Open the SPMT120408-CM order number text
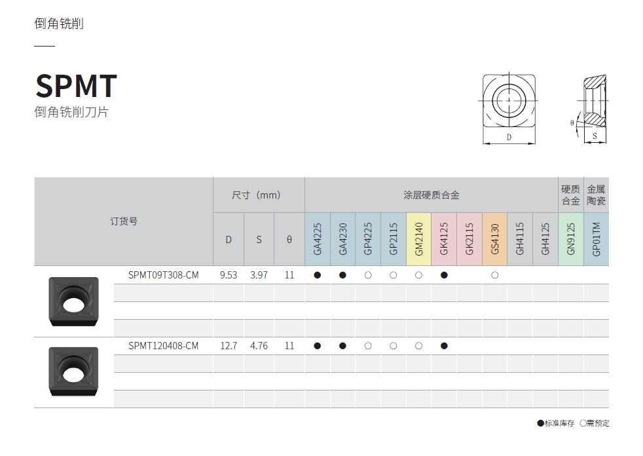643x456 pixels. 163,346
